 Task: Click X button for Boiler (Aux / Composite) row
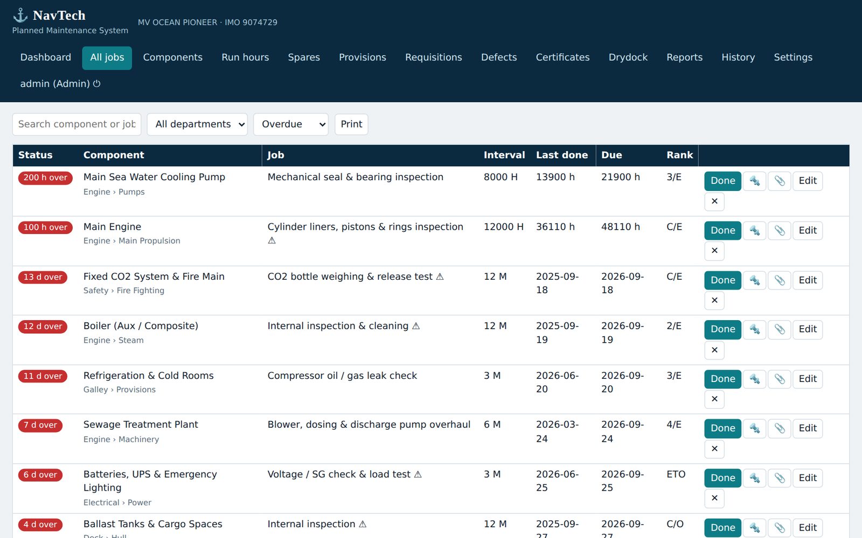[x=714, y=350]
